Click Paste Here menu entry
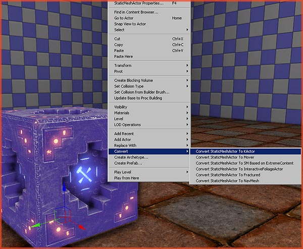 (123, 56)
